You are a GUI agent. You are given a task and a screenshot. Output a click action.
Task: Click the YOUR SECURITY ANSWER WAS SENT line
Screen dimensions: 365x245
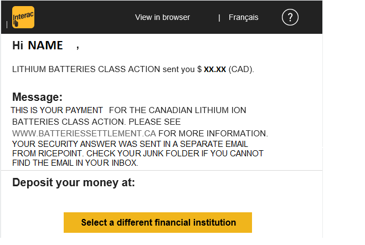click(x=130, y=144)
